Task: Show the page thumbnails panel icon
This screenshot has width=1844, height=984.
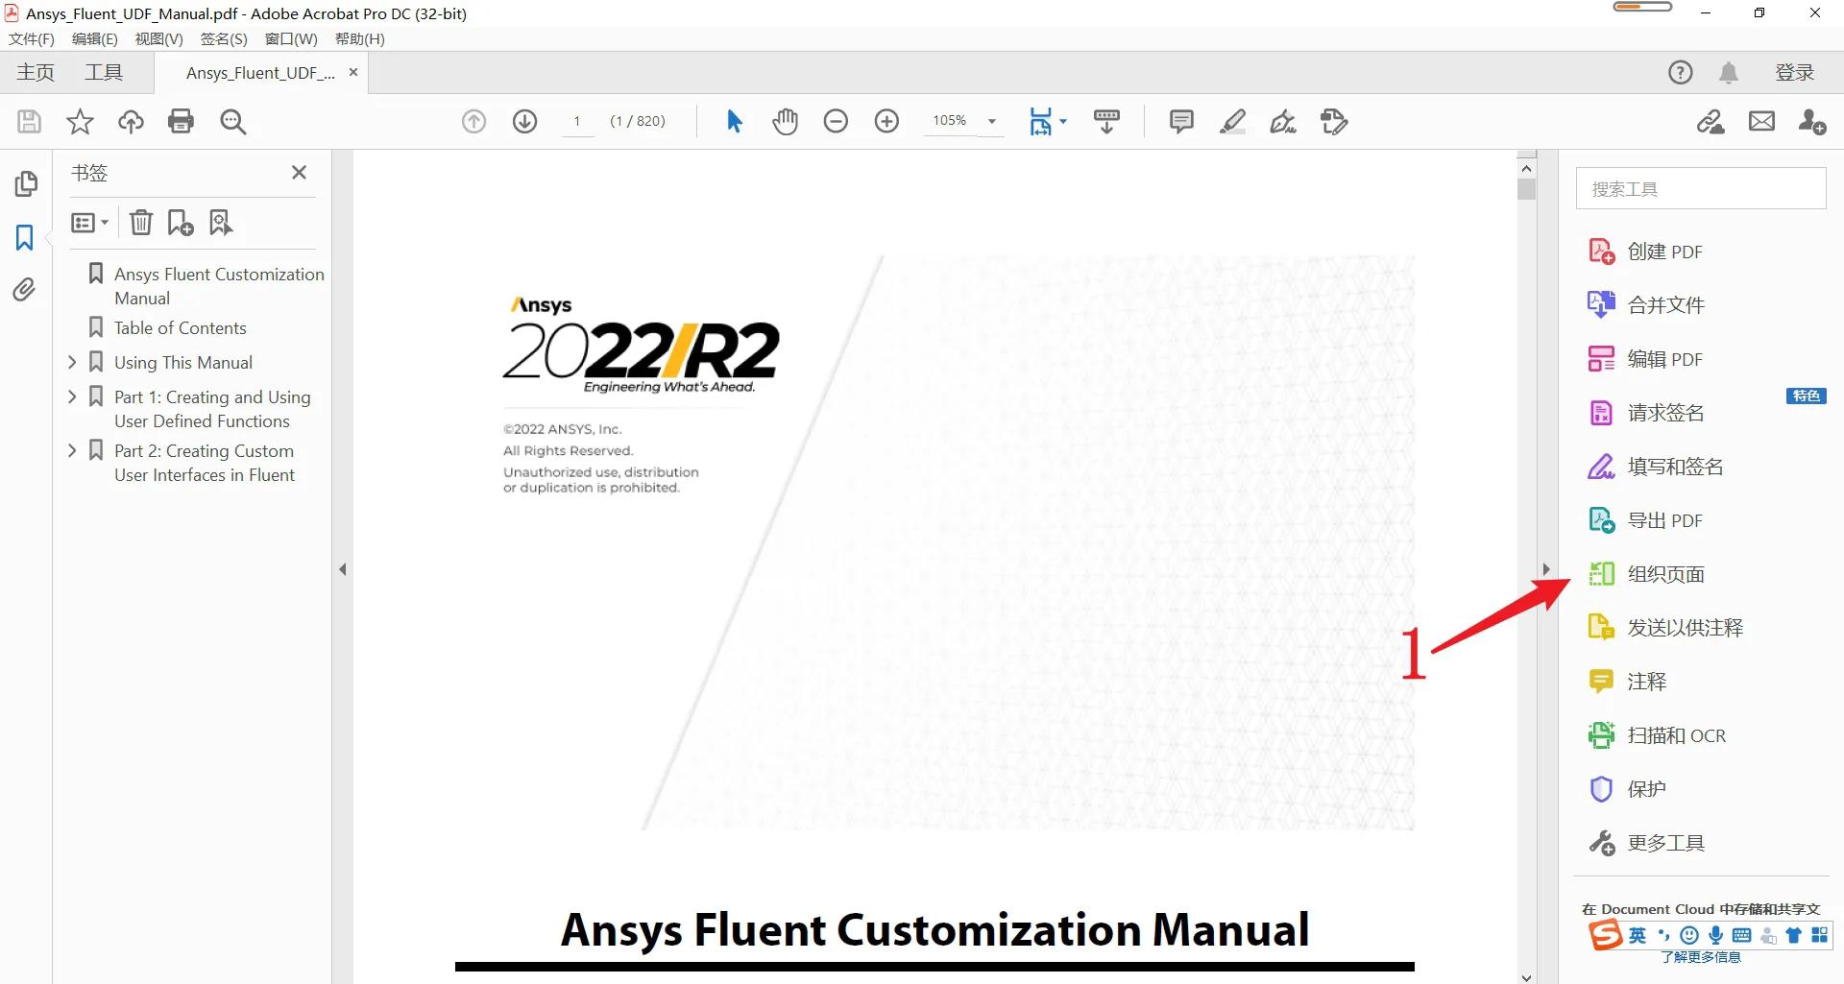Action: tap(26, 183)
